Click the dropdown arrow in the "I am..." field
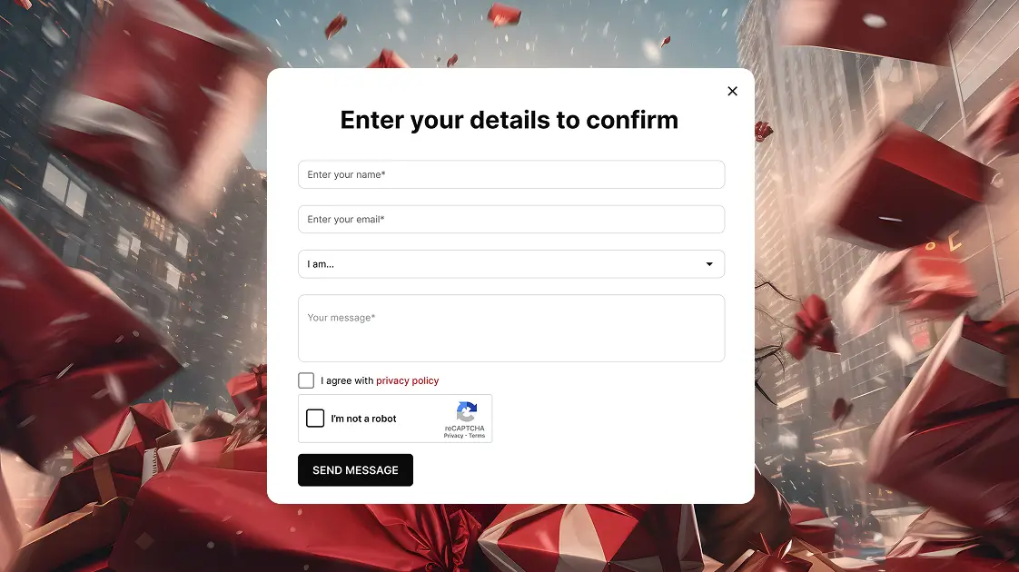This screenshot has width=1019, height=572. pyautogui.click(x=709, y=264)
